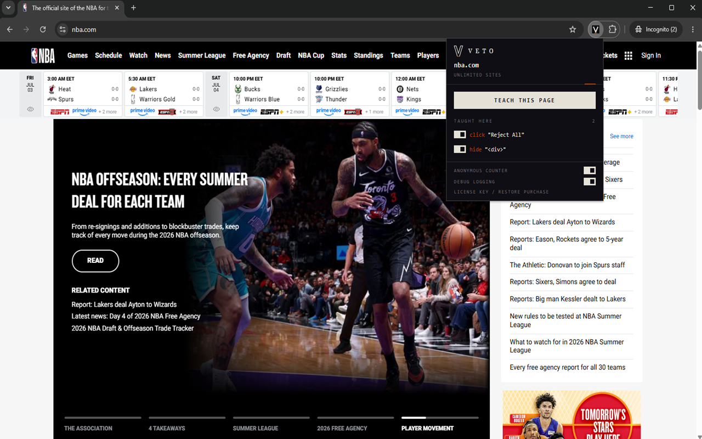Open "Report: Lakers deal Ayton to Wizards" headline in sidebar
702x439 pixels.
(x=562, y=222)
